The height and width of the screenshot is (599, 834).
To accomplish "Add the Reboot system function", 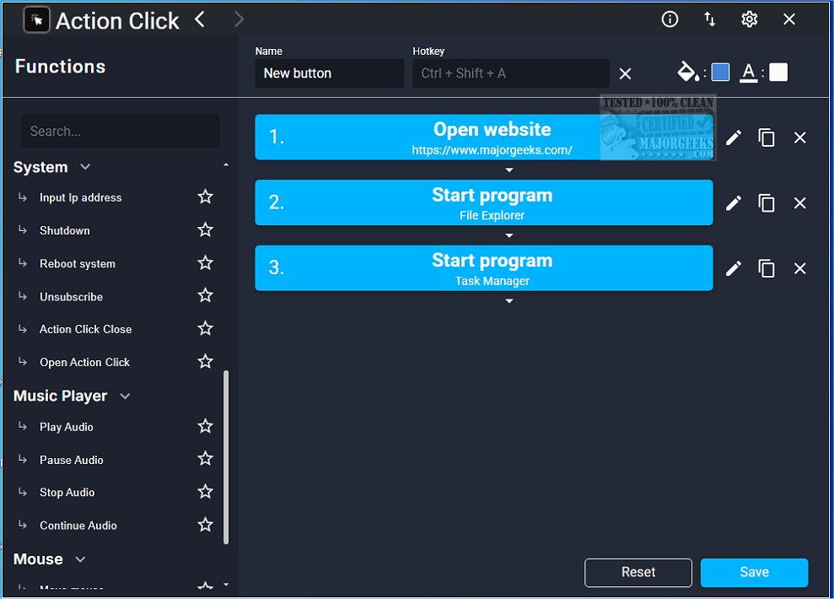I will tap(77, 264).
